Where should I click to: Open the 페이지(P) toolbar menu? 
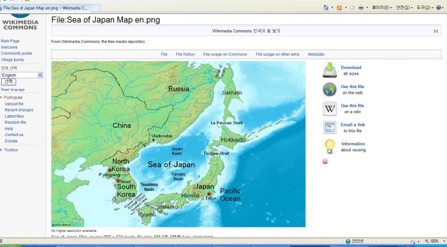pos(382,8)
